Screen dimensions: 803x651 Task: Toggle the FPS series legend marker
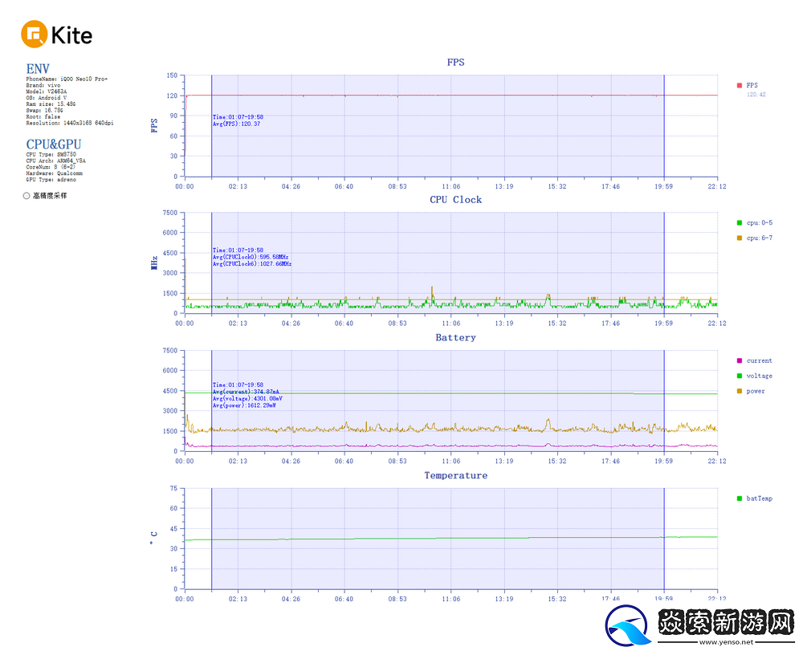[740, 85]
